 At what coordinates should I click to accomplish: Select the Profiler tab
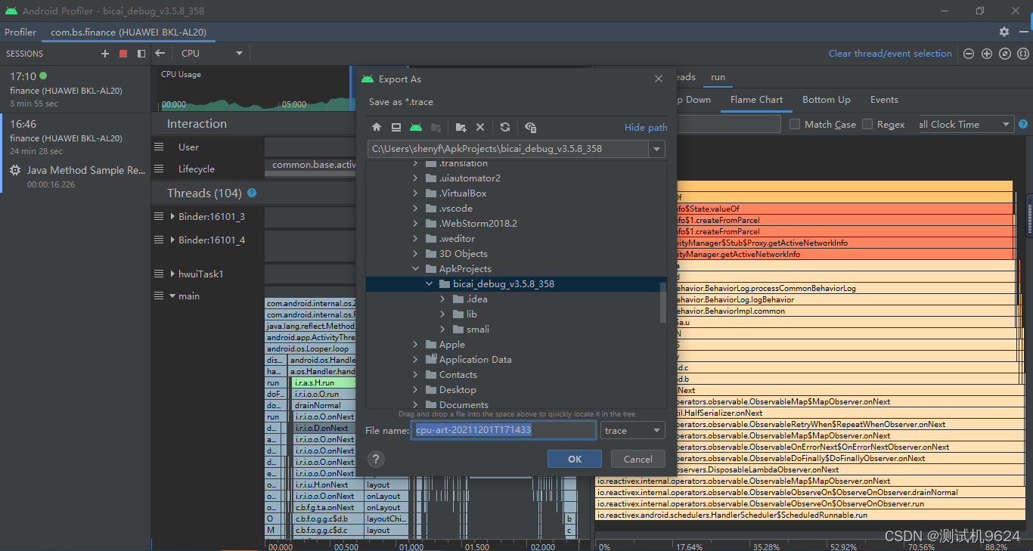(20, 33)
